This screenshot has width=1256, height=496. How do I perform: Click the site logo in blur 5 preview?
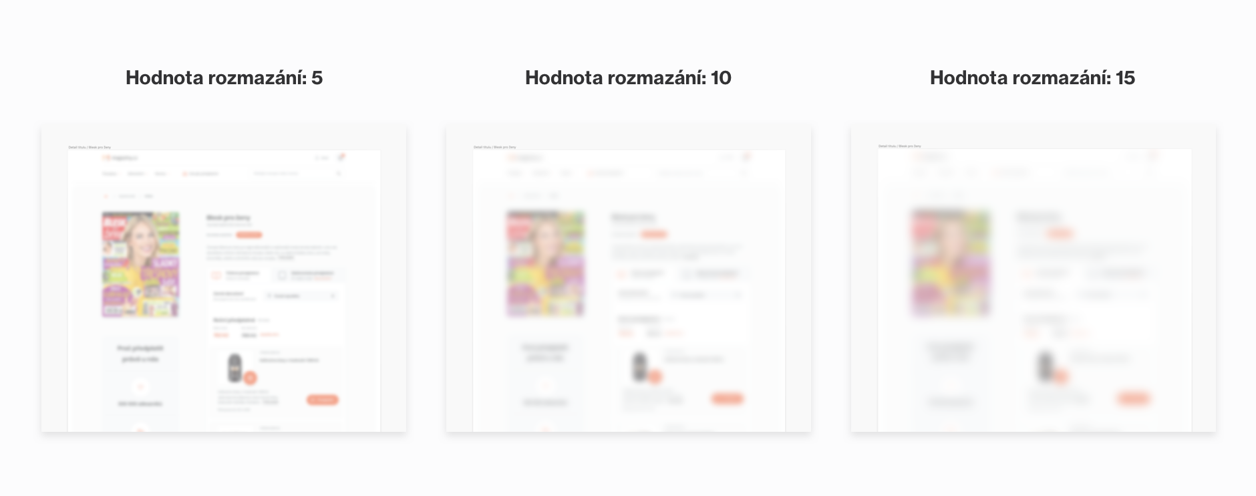(121, 158)
